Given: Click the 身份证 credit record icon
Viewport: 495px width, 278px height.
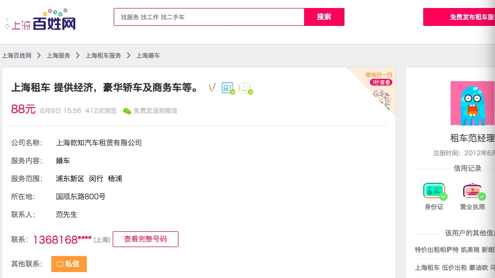Looking at the screenshot, I should pyautogui.click(x=434, y=192).
